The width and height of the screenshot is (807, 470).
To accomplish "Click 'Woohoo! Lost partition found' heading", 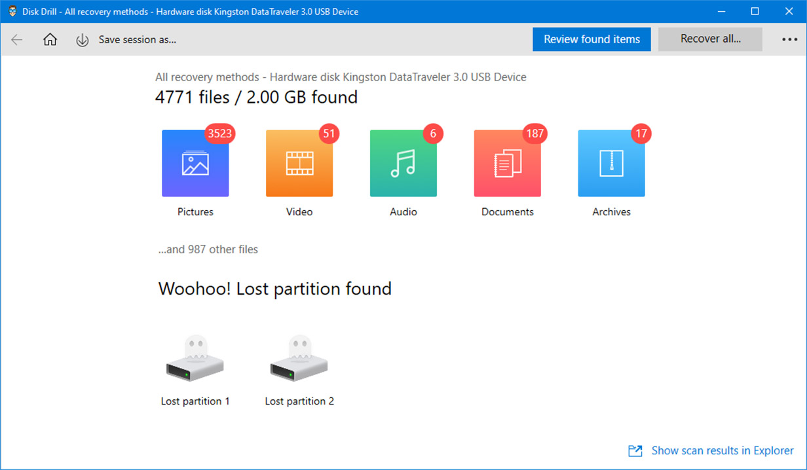I will pos(275,289).
